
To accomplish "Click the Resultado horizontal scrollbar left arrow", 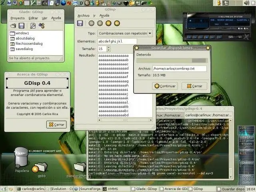I will pos(100,120).
